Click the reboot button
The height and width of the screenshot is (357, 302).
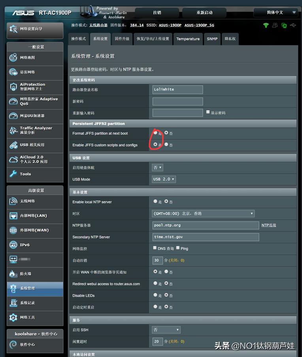click(204, 13)
